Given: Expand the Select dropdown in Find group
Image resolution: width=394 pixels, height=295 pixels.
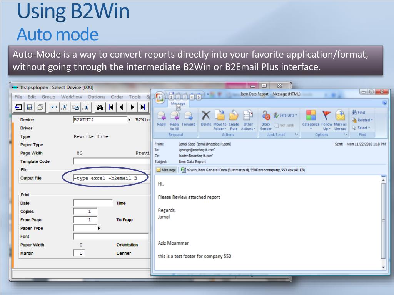Looking at the screenshot, I should click(x=361, y=128).
